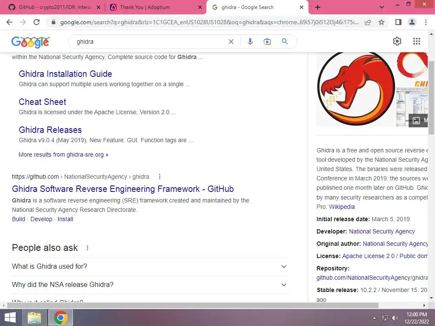Click the Build sitelink
The image size is (435, 326).
click(x=18, y=219)
